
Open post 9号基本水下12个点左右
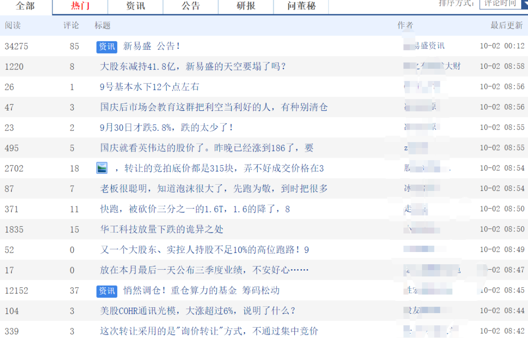tap(150, 87)
